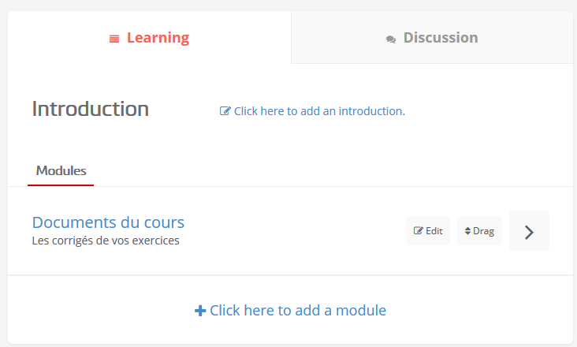Click the Introduction heading
Screen dimensions: 577x347
pyautogui.click(x=91, y=109)
